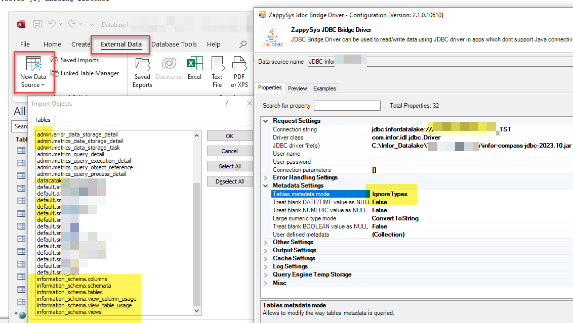
Task: Open the Customize Quick Access Toolbar dropdown
Action: 91,24
